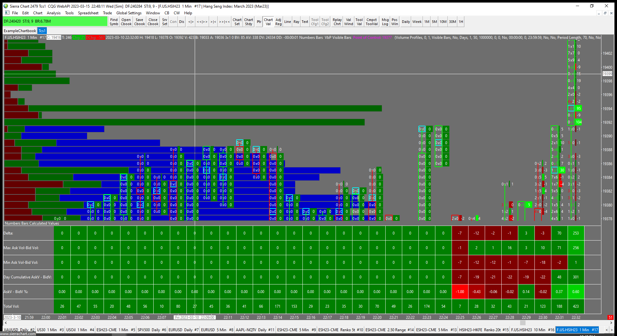The height and width of the screenshot is (336, 617).
Task: Select the Ptr pointer tool
Action: (x=259, y=22)
